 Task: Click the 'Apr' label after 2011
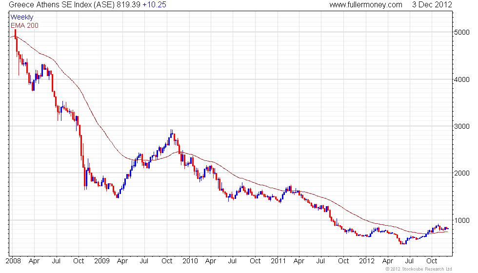tap(299, 261)
